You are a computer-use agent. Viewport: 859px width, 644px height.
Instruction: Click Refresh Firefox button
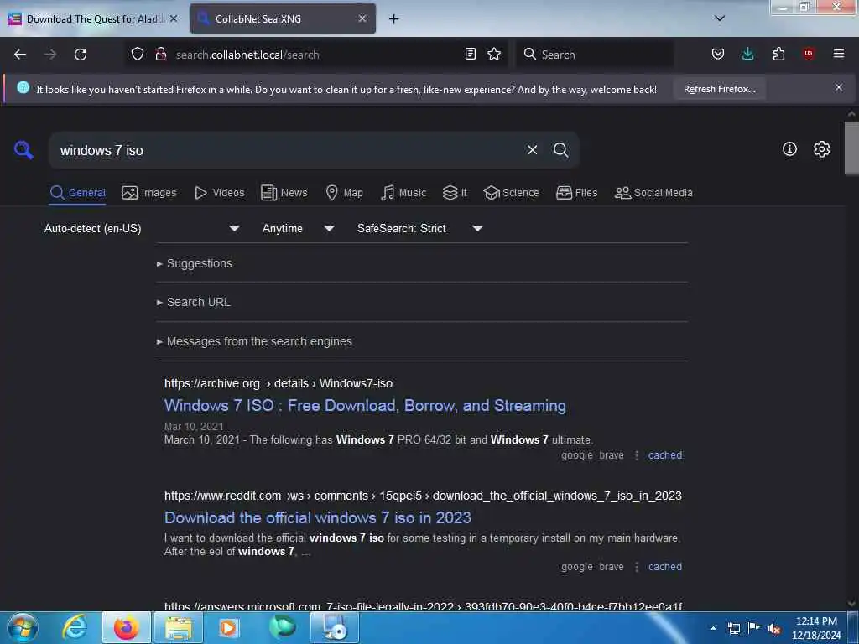tap(719, 89)
